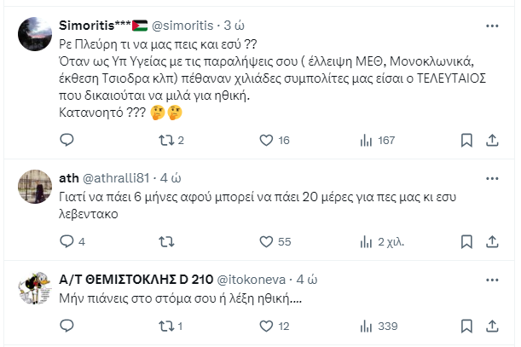Like the Simoritis tweet
This screenshot has width=521, height=347.
tap(264, 140)
